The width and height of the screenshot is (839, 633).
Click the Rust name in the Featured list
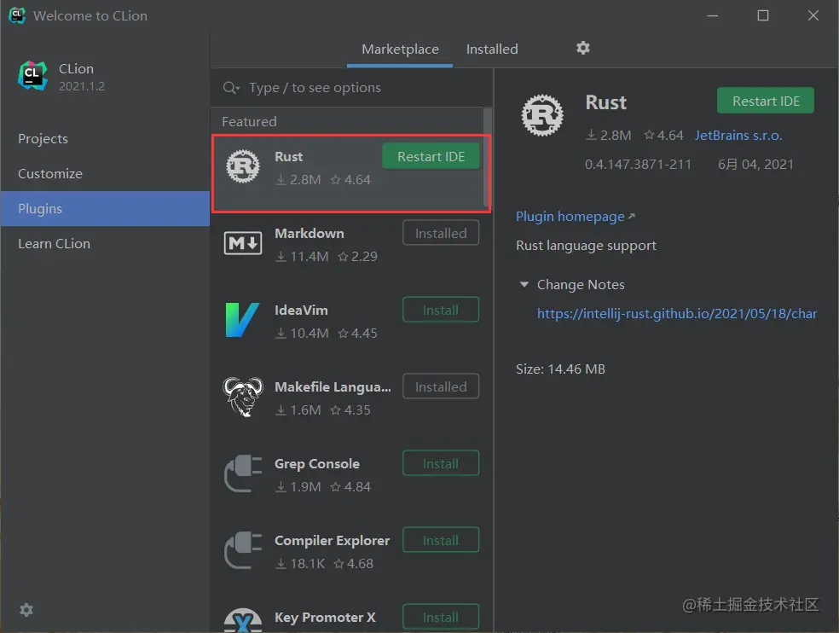tap(288, 156)
